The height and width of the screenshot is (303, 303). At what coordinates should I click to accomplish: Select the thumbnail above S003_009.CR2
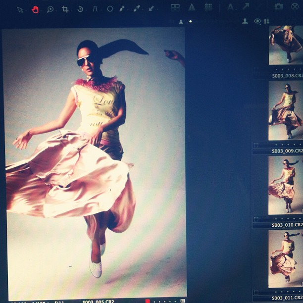point(286,110)
